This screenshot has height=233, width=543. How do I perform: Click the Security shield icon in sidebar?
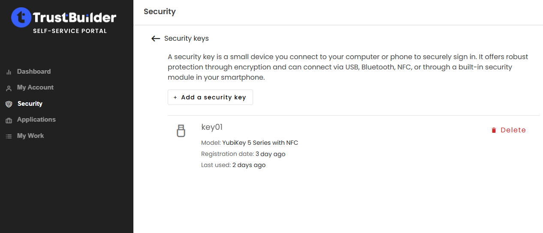click(9, 104)
